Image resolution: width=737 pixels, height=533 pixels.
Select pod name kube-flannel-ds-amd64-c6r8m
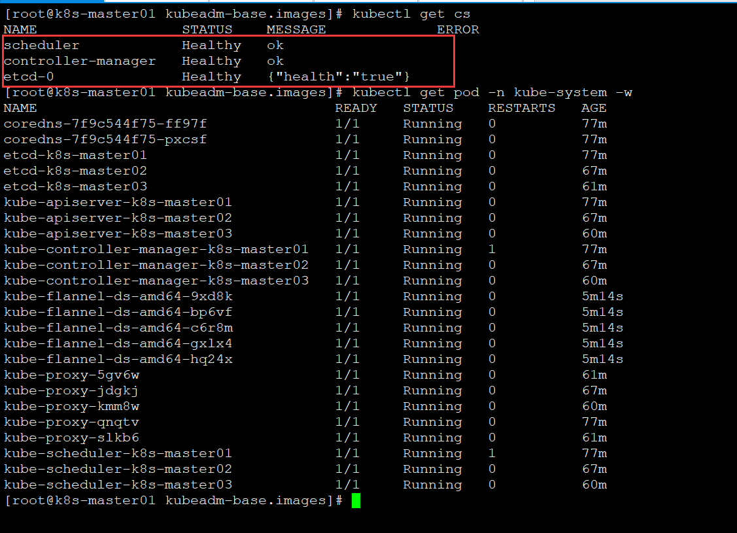[x=118, y=328]
